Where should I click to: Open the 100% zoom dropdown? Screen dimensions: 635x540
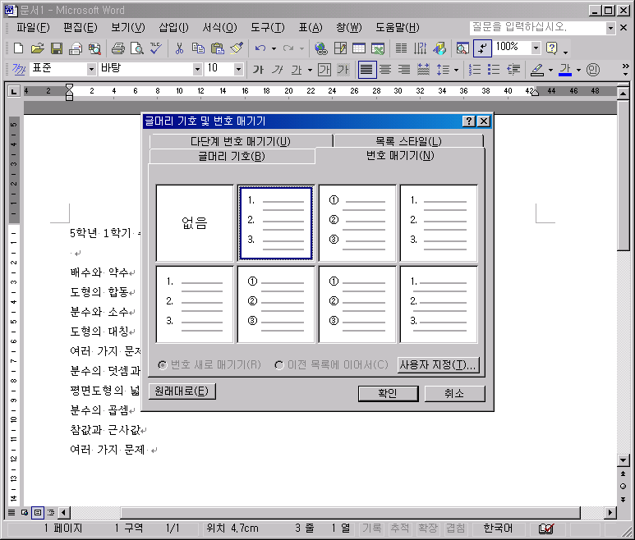(536, 48)
